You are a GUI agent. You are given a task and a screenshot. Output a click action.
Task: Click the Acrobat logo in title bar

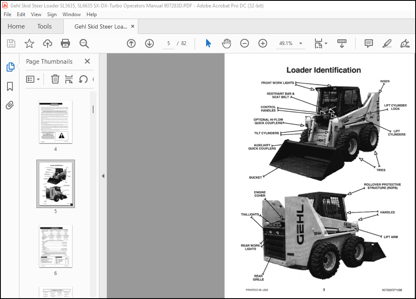click(x=5, y=5)
